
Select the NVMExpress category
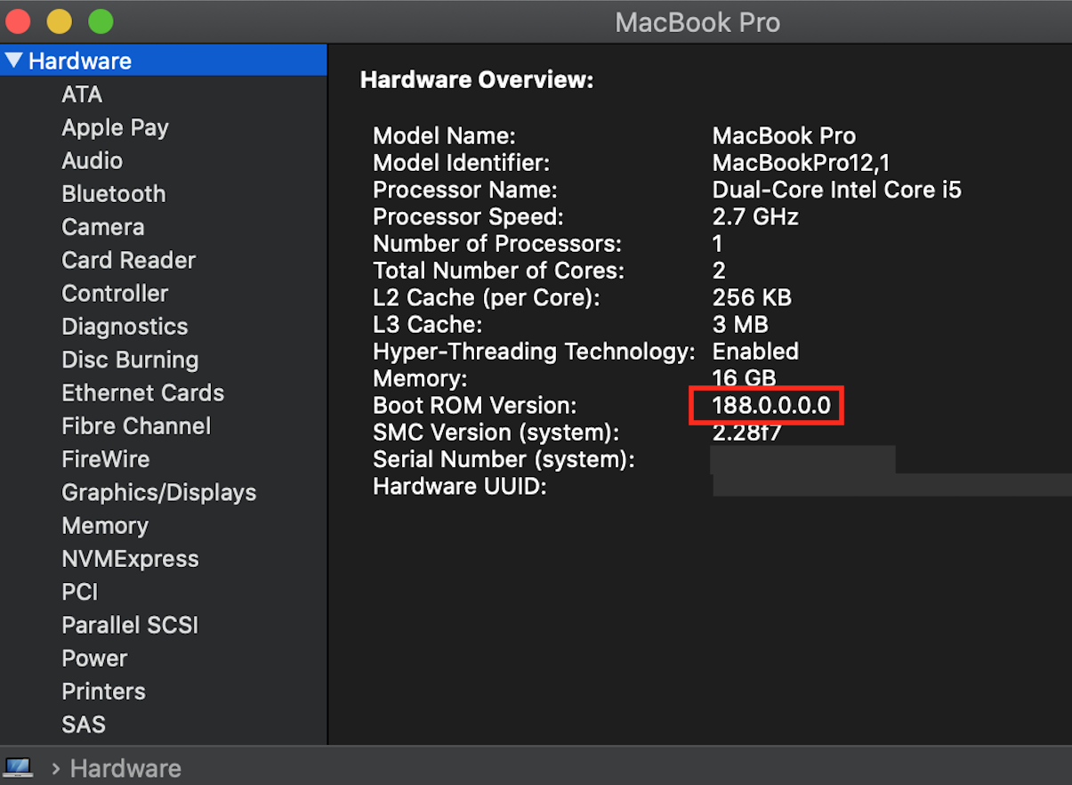tap(130, 559)
